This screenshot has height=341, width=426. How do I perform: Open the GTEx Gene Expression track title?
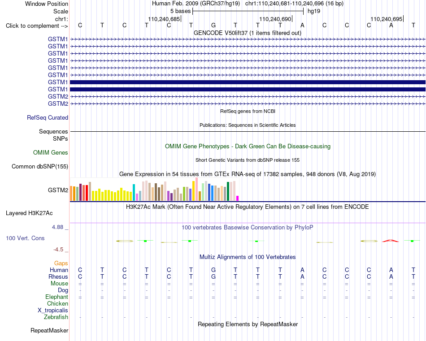(248, 174)
